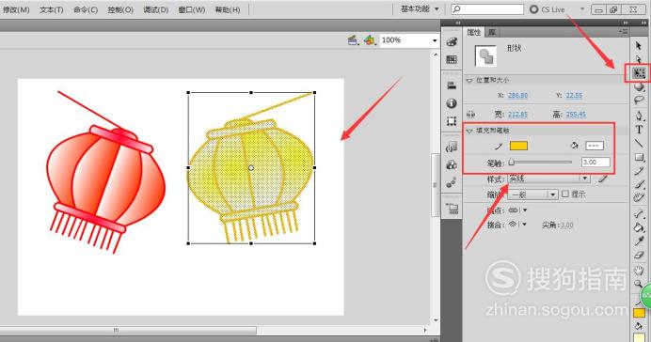The image size is (651, 342).
Task: Open the 样式 stroke style dropdown
Action: (548, 179)
